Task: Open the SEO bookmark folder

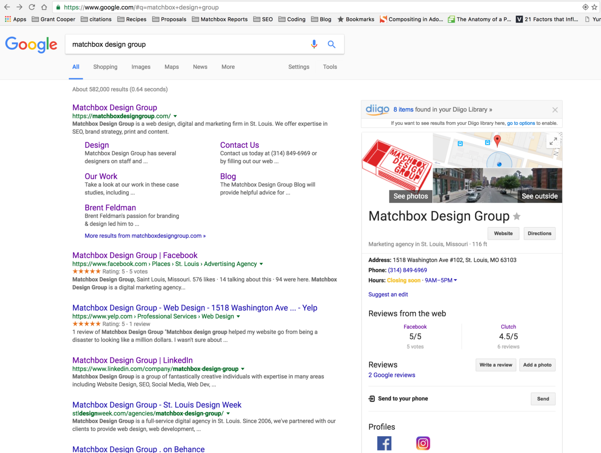Action: click(x=263, y=19)
